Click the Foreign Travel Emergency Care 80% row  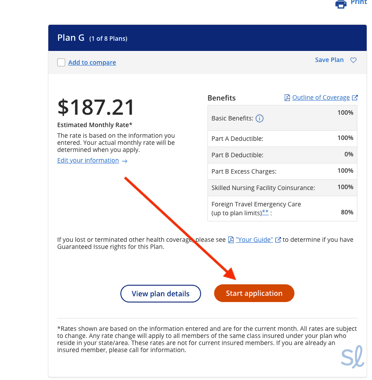pyautogui.click(x=282, y=208)
